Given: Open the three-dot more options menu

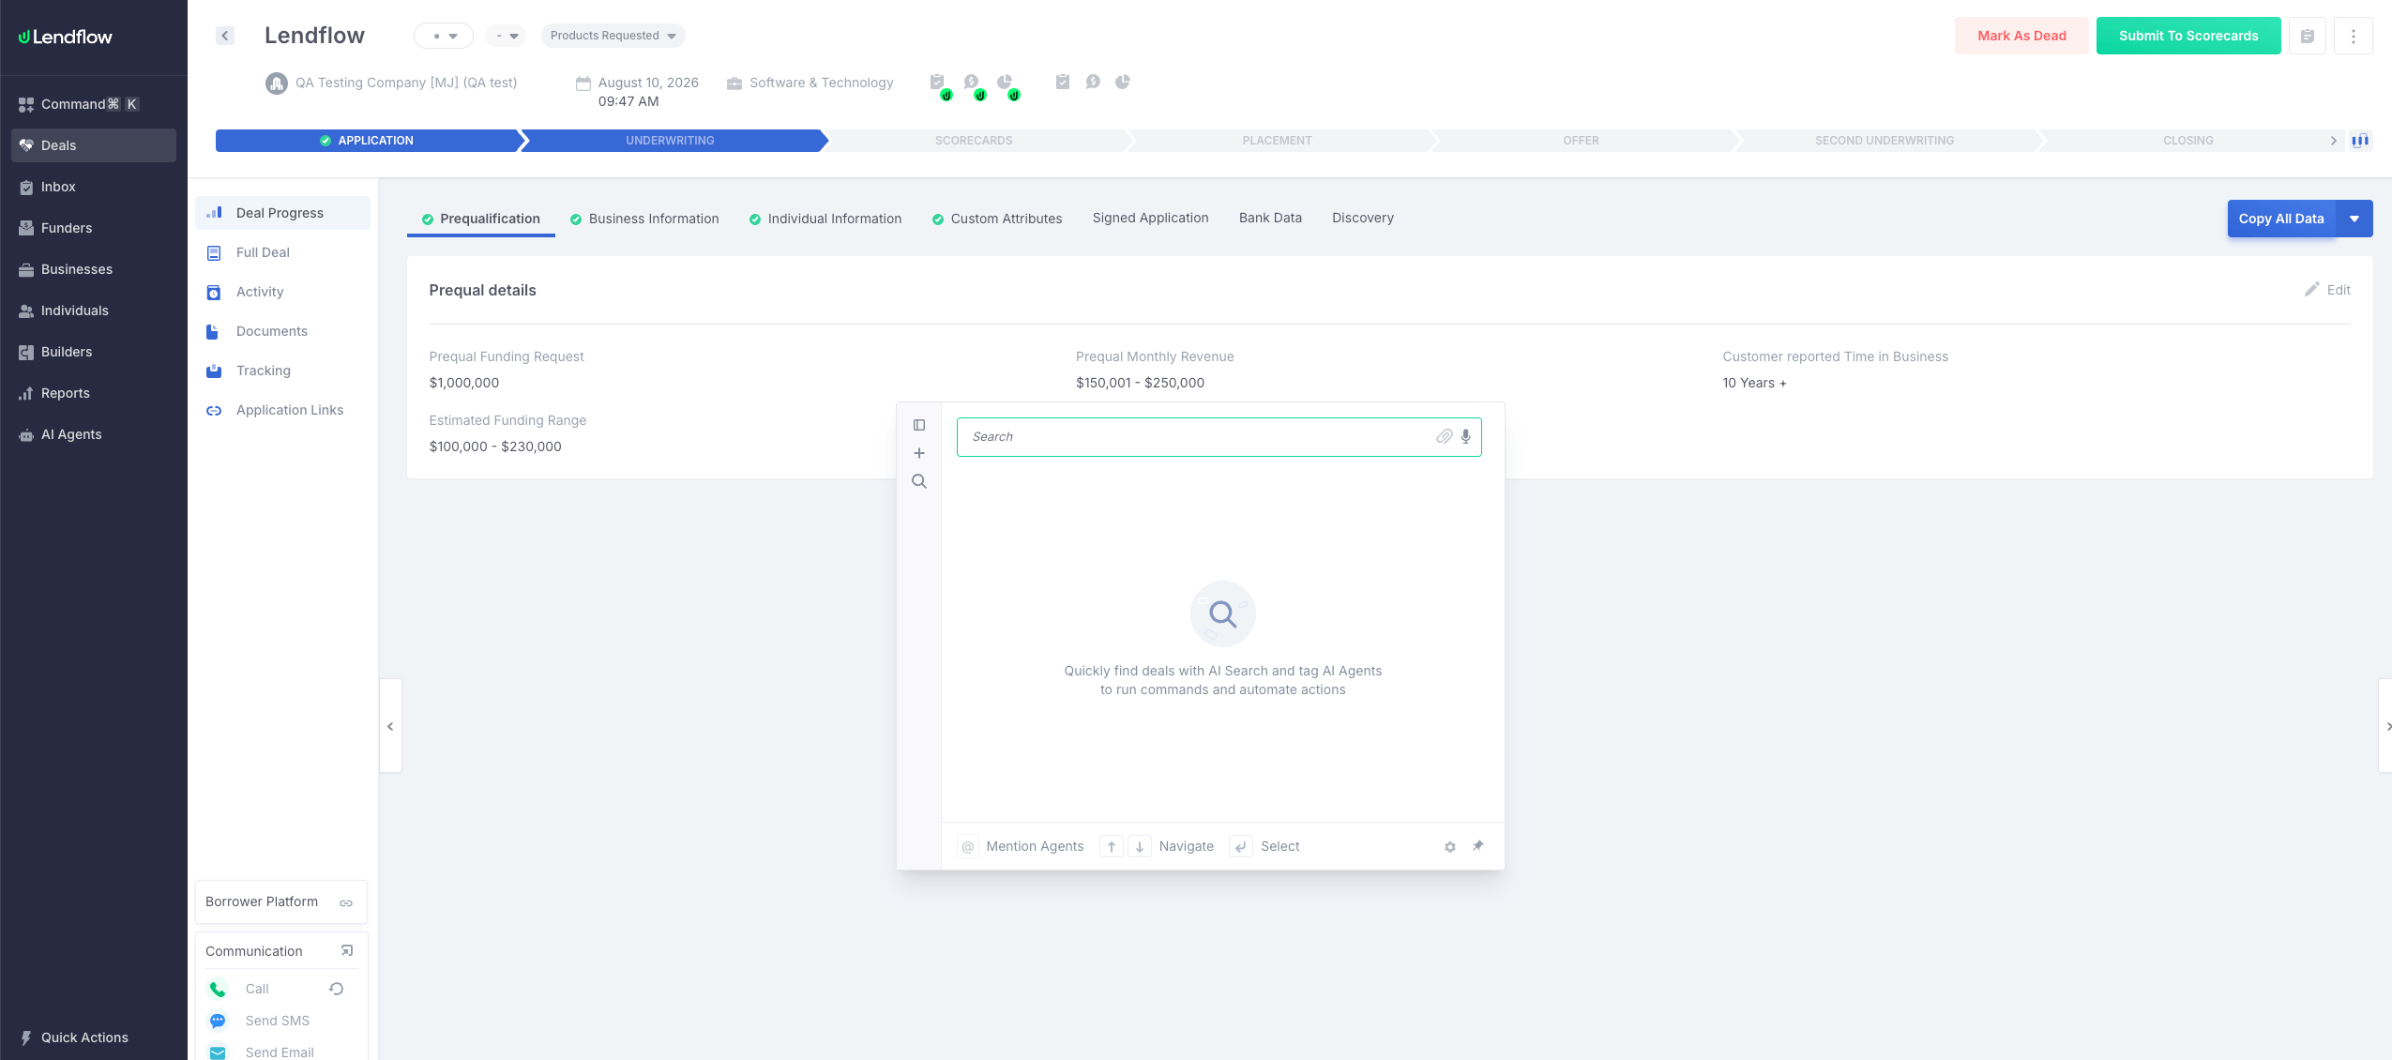Looking at the screenshot, I should point(2354,36).
